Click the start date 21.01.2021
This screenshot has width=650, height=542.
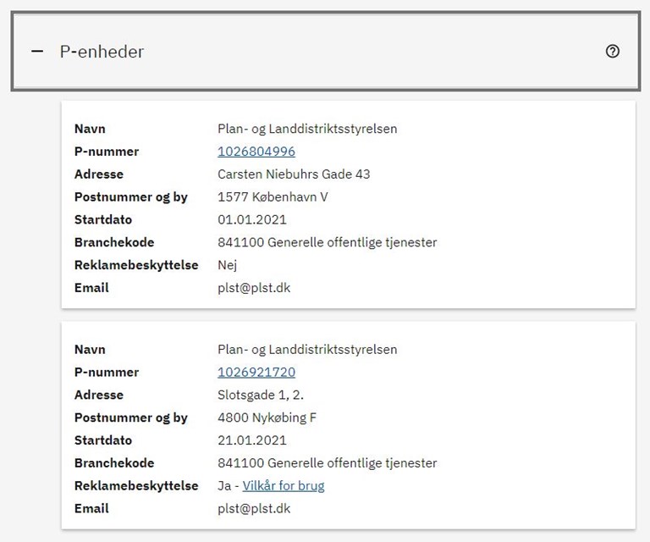pyautogui.click(x=252, y=440)
